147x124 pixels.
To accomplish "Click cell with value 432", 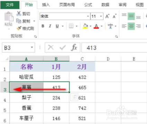I will click(82, 77).
